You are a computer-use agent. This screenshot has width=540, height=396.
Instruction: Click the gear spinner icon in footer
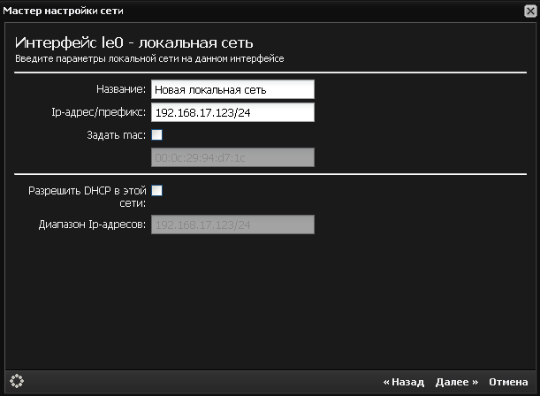tap(17, 381)
